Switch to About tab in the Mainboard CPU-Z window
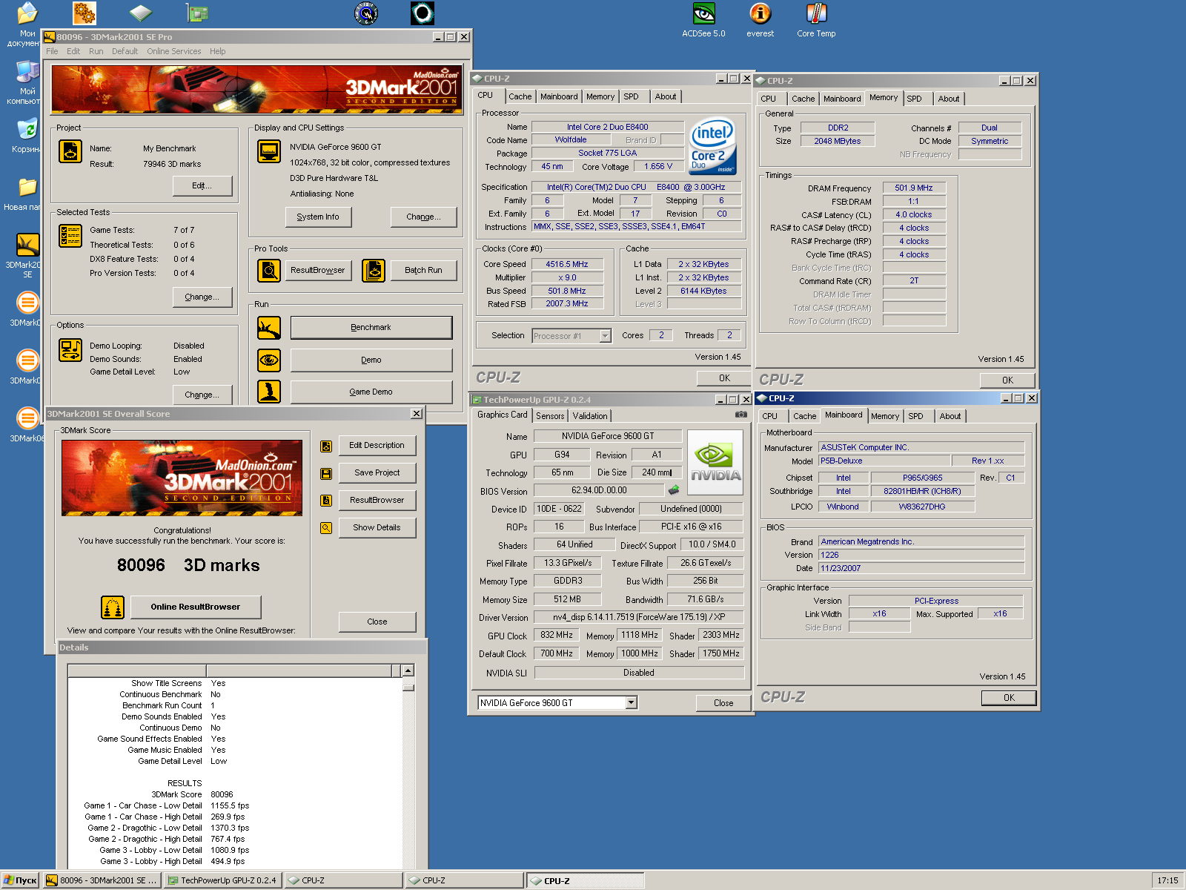 [950, 416]
